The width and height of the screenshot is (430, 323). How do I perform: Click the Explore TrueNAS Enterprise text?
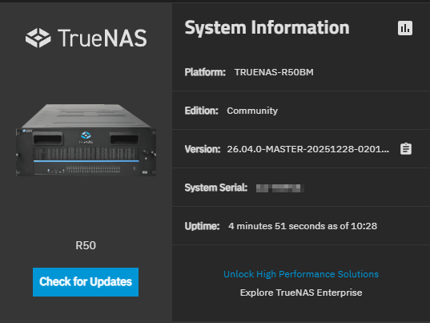(301, 293)
